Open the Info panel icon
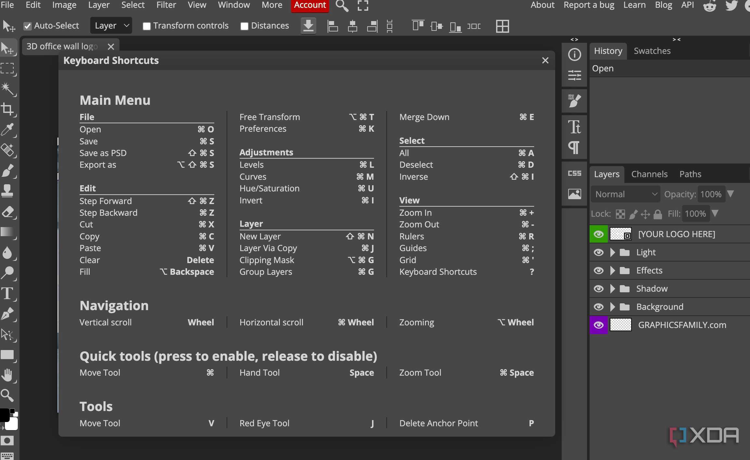The image size is (750, 460). click(574, 54)
